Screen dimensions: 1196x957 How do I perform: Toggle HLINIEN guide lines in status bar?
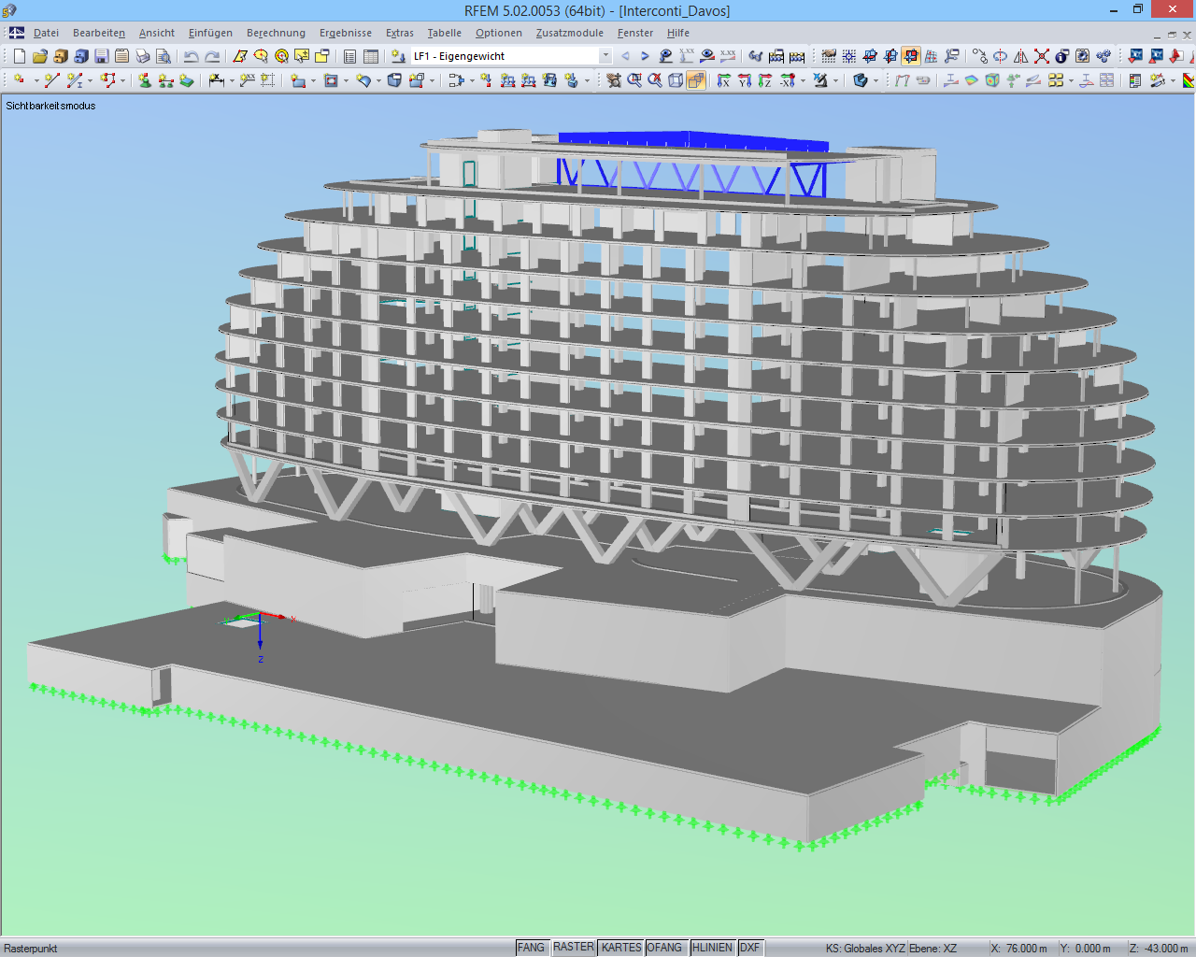(712, 947)
